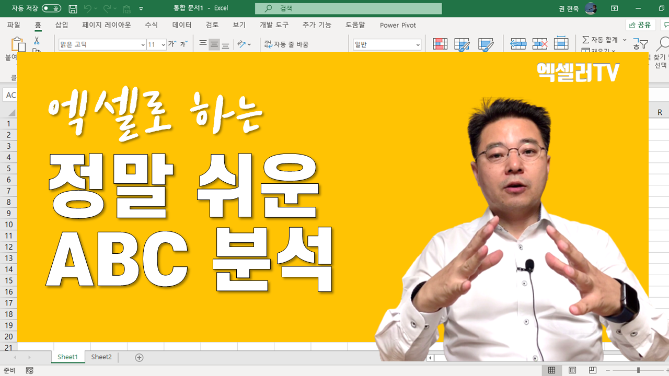669x376 pixels.
Task: Click the New Sheet plus icon
Action: [x=139, y=357]
